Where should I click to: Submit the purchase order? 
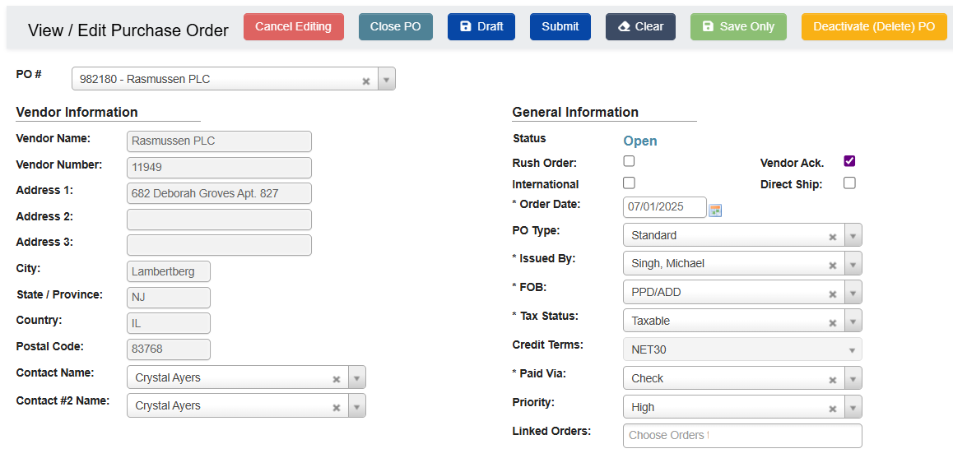click(560, 27)
